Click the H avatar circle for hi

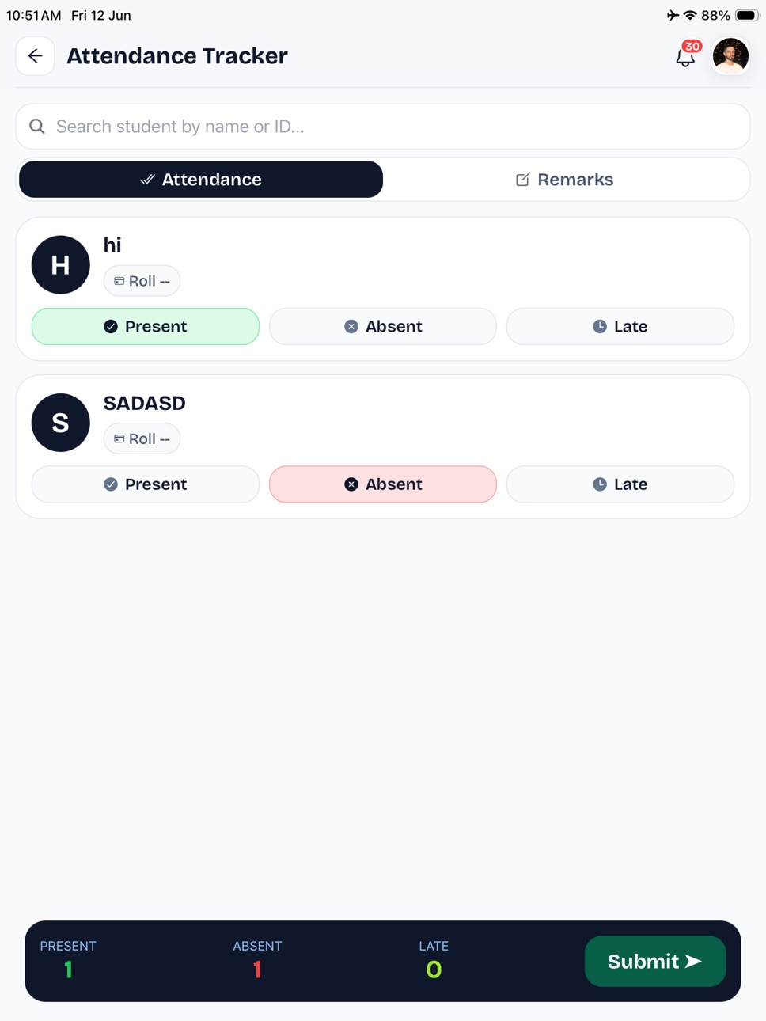[x=60, y=265]
